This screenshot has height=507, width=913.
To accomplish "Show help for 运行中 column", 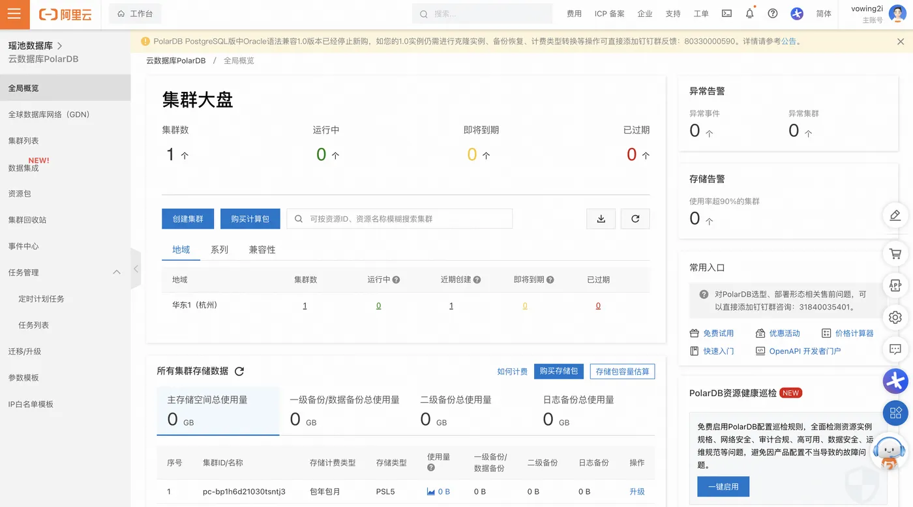I will 396,280.
